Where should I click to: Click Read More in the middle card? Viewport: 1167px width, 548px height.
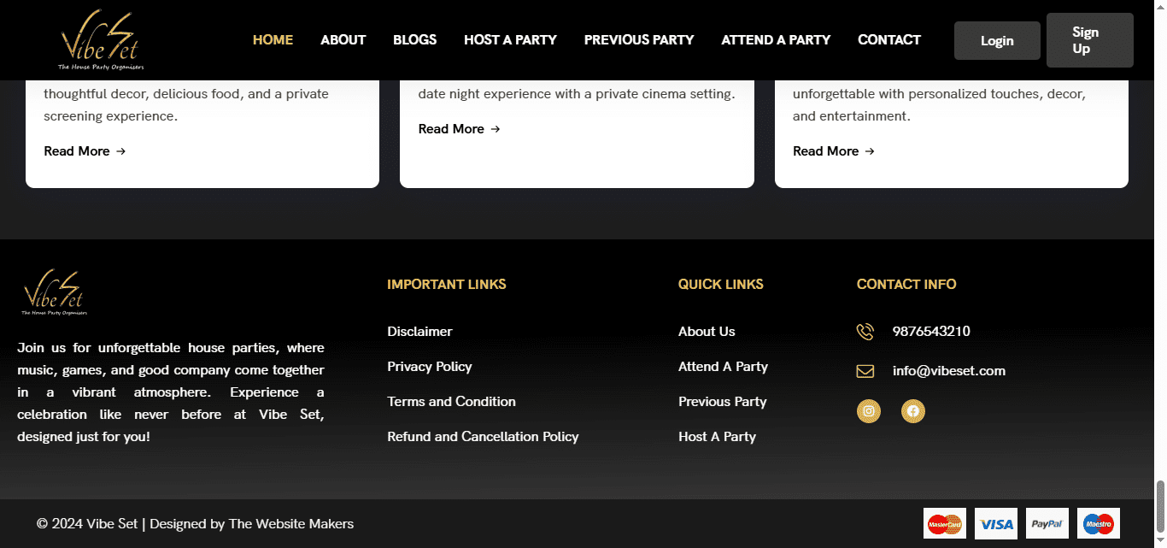tap(459, 129)
